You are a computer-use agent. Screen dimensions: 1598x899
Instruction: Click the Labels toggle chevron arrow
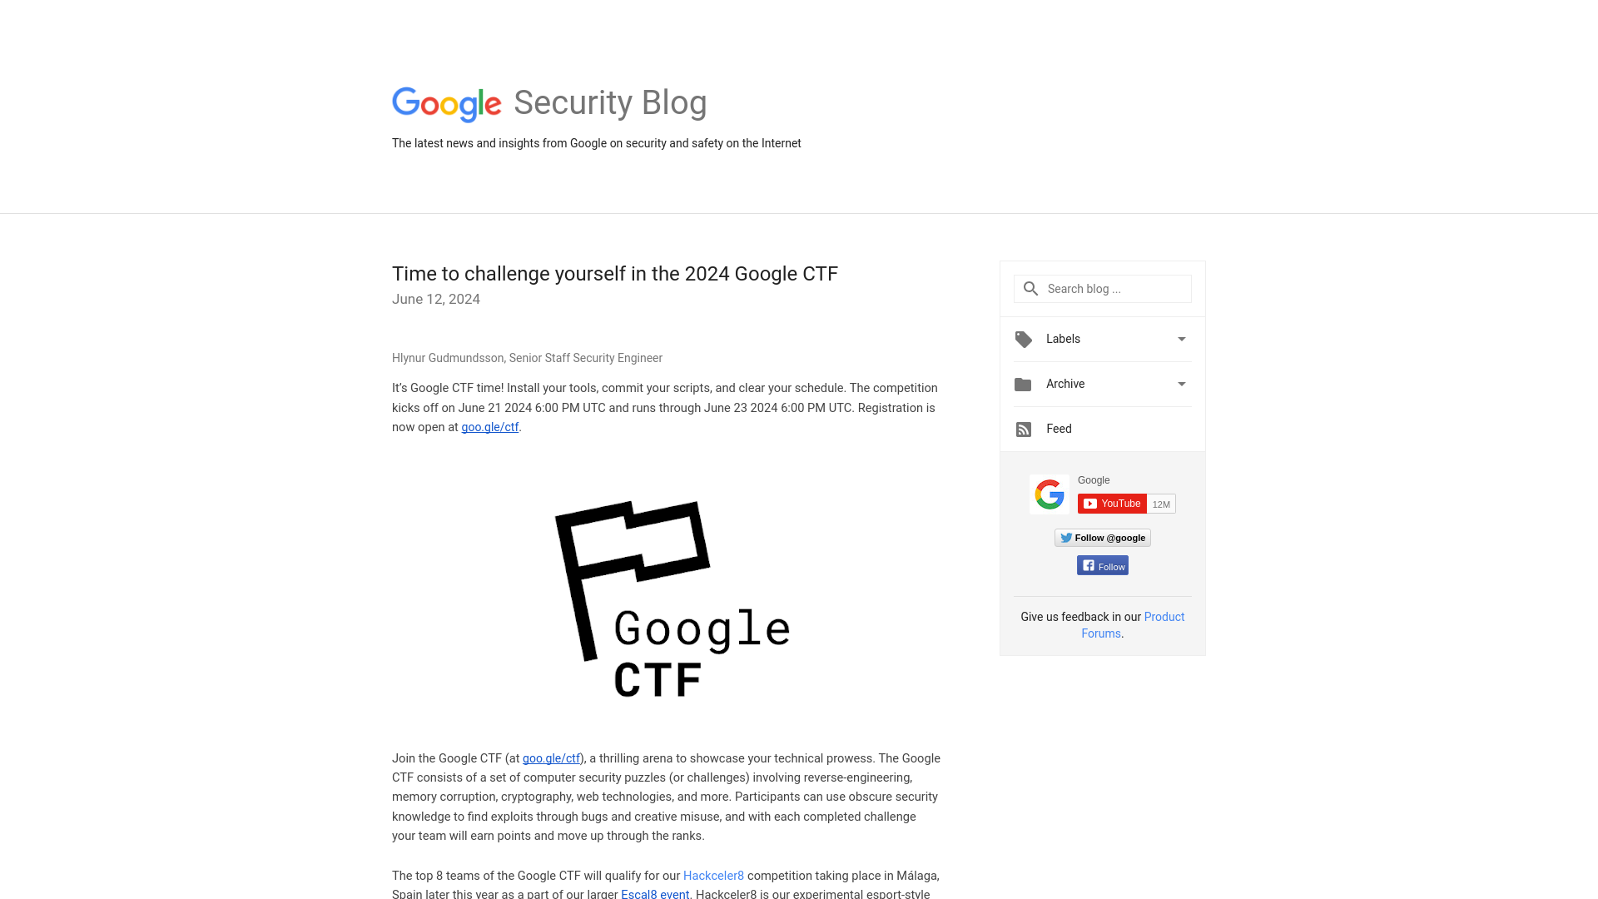(x=1182, y=339)
